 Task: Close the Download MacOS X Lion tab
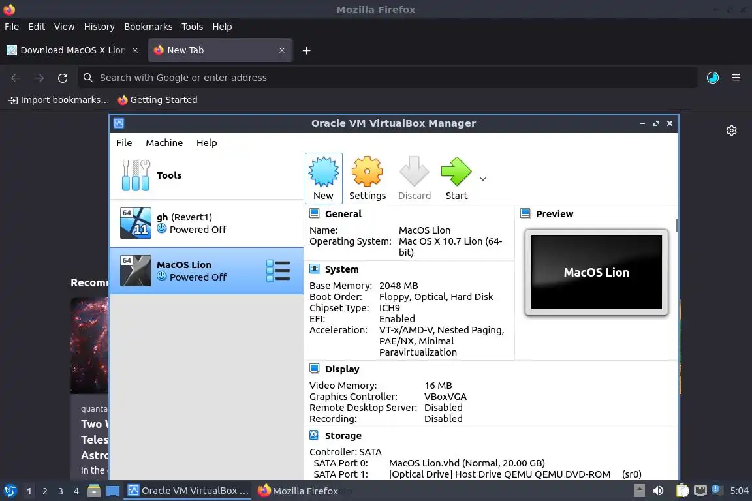tap(135, 50)
